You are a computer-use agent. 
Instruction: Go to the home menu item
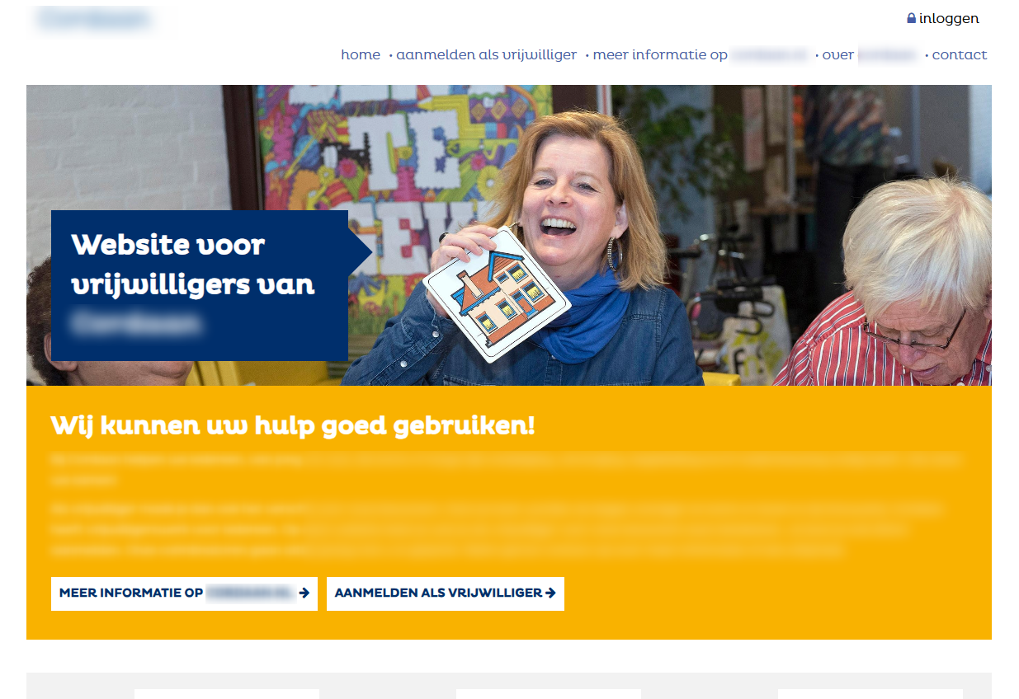[361, 55]
